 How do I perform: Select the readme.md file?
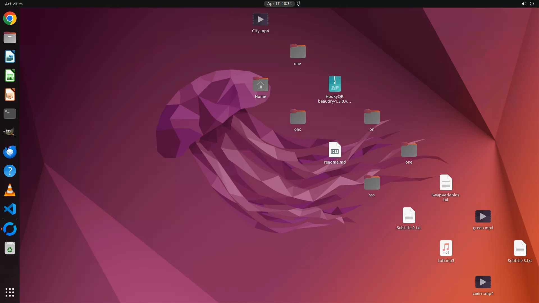click(x=335, y=150)
